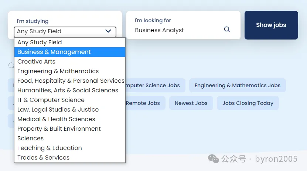Pick Engineering & Mathematics option
The height and width of the screenshot is (171, 307).
click(58, 71)
